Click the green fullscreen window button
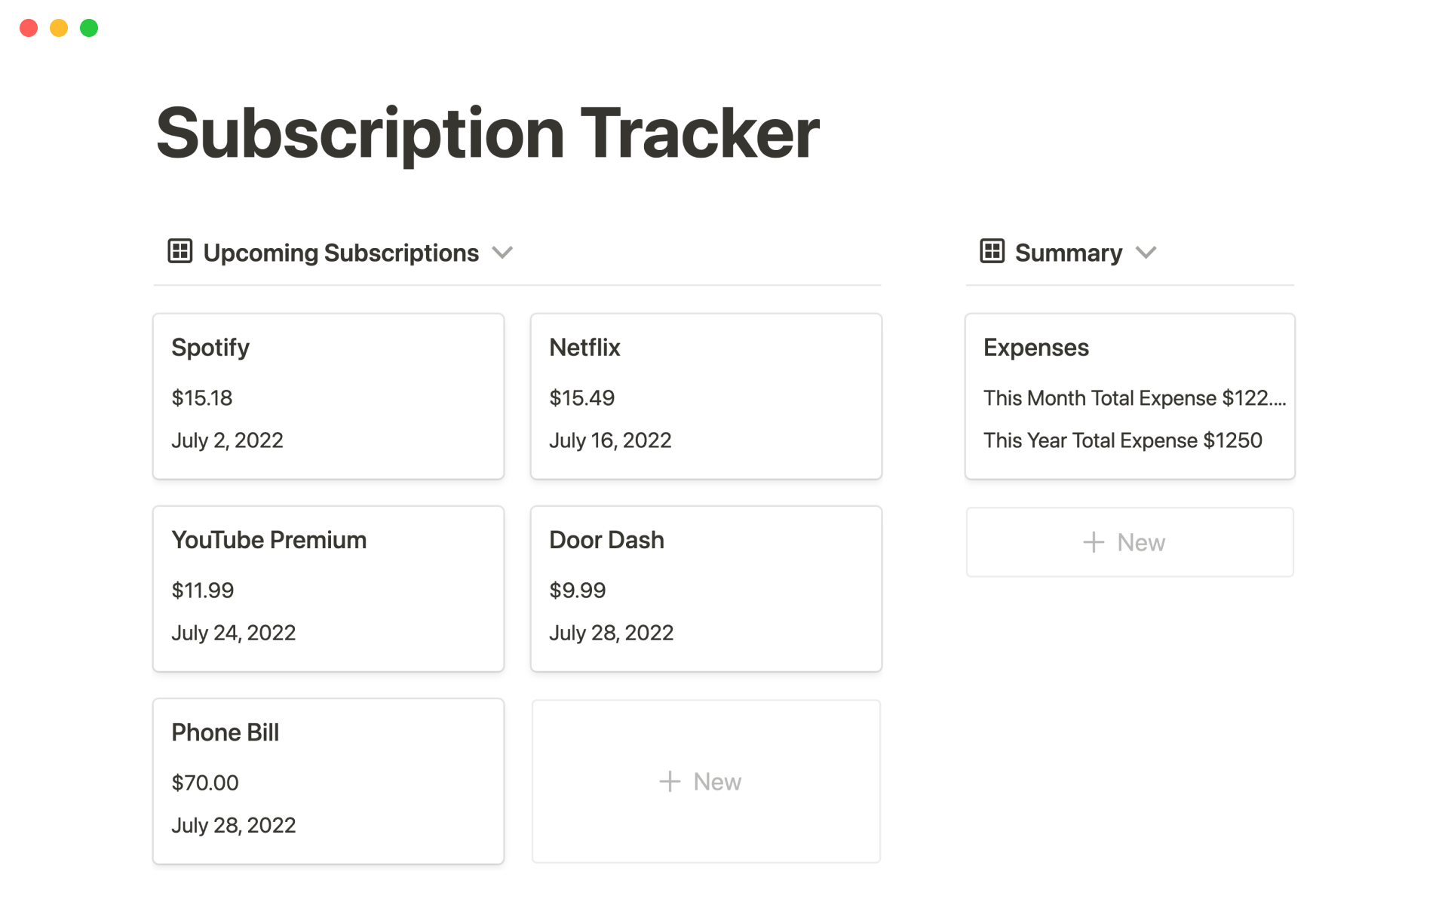The height and width of the screenshot is (905, 1448). [89, 28]
